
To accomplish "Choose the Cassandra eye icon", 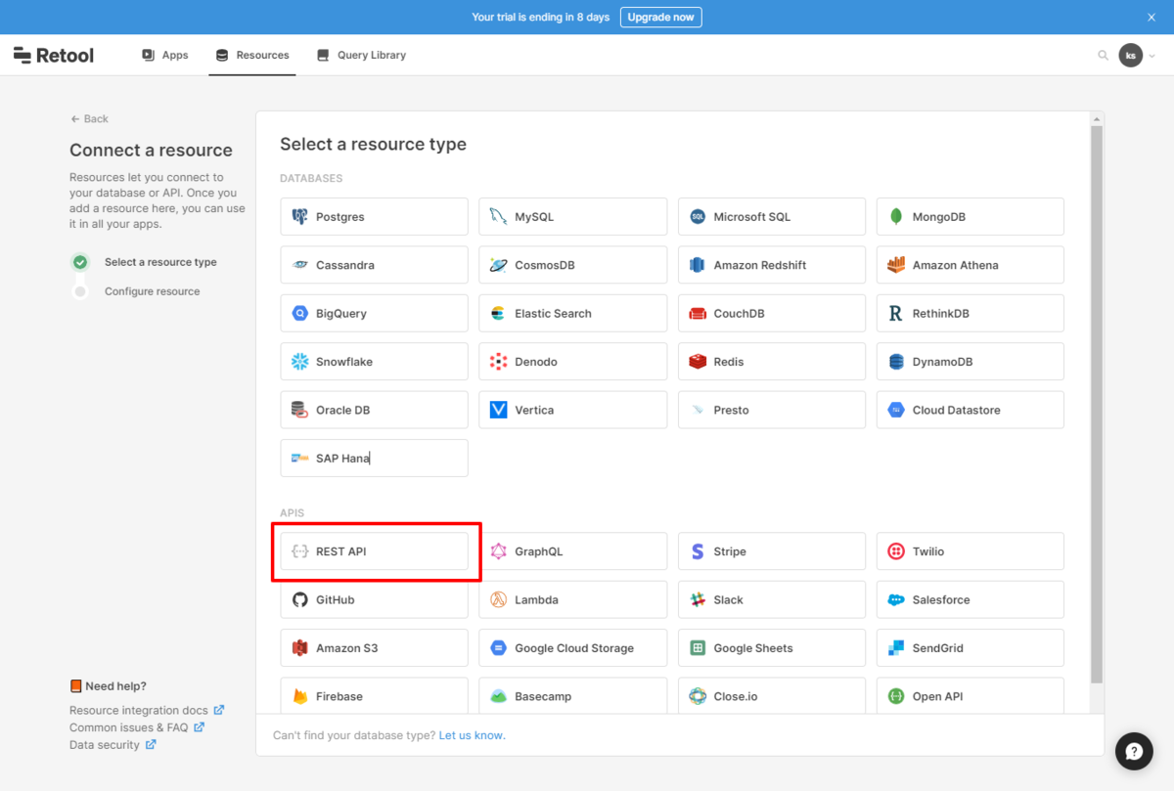I will (x=299, y=265).
